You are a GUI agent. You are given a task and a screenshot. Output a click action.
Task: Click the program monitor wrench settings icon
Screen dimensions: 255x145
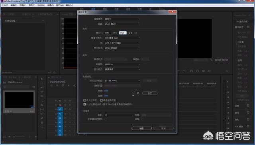(x=211, y=60)
